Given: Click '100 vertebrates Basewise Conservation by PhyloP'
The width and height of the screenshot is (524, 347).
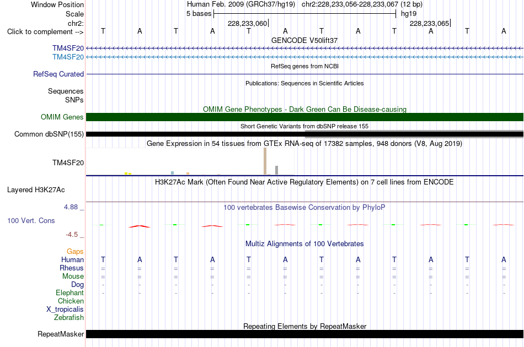Looking at the screenshot, I should tap(304, 208).
